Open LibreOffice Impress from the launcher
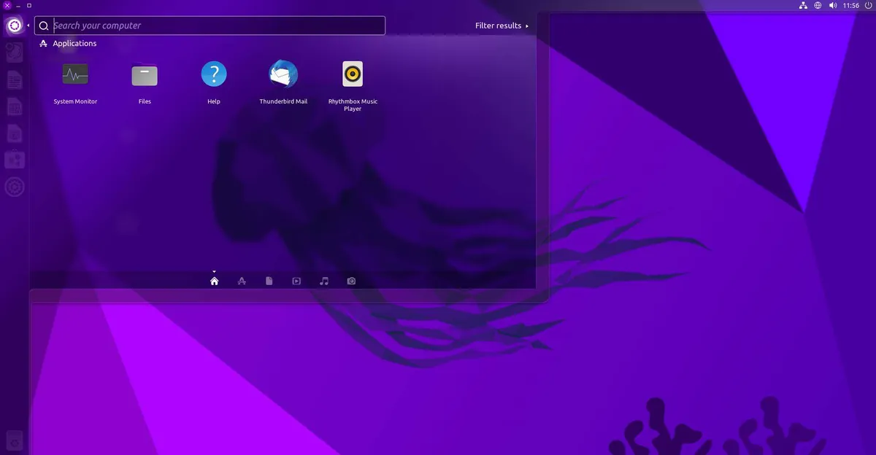 pos(14,134)
